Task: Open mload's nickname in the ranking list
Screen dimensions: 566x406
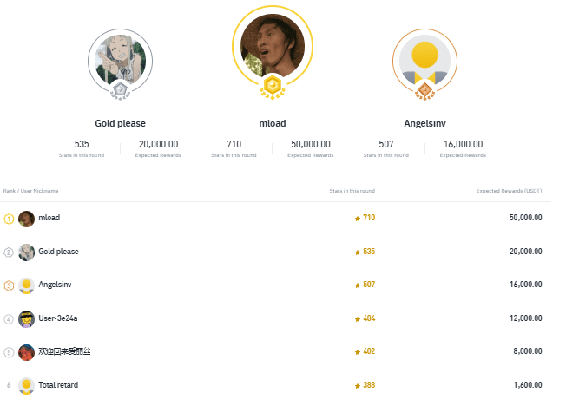Action: (x=49, y=218)
